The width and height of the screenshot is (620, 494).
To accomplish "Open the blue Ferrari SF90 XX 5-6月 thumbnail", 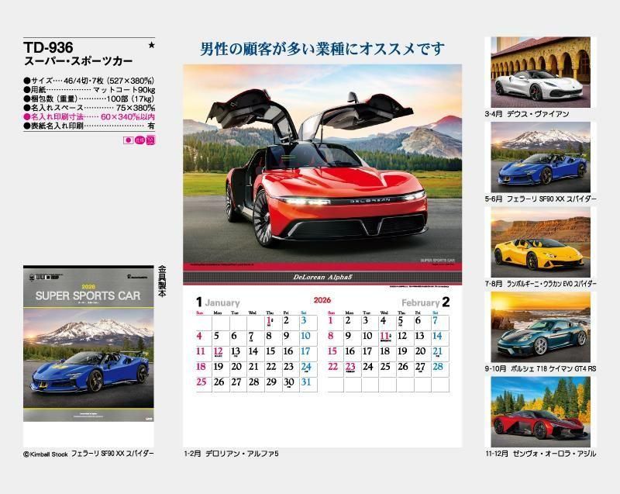I will coord(540,157).
